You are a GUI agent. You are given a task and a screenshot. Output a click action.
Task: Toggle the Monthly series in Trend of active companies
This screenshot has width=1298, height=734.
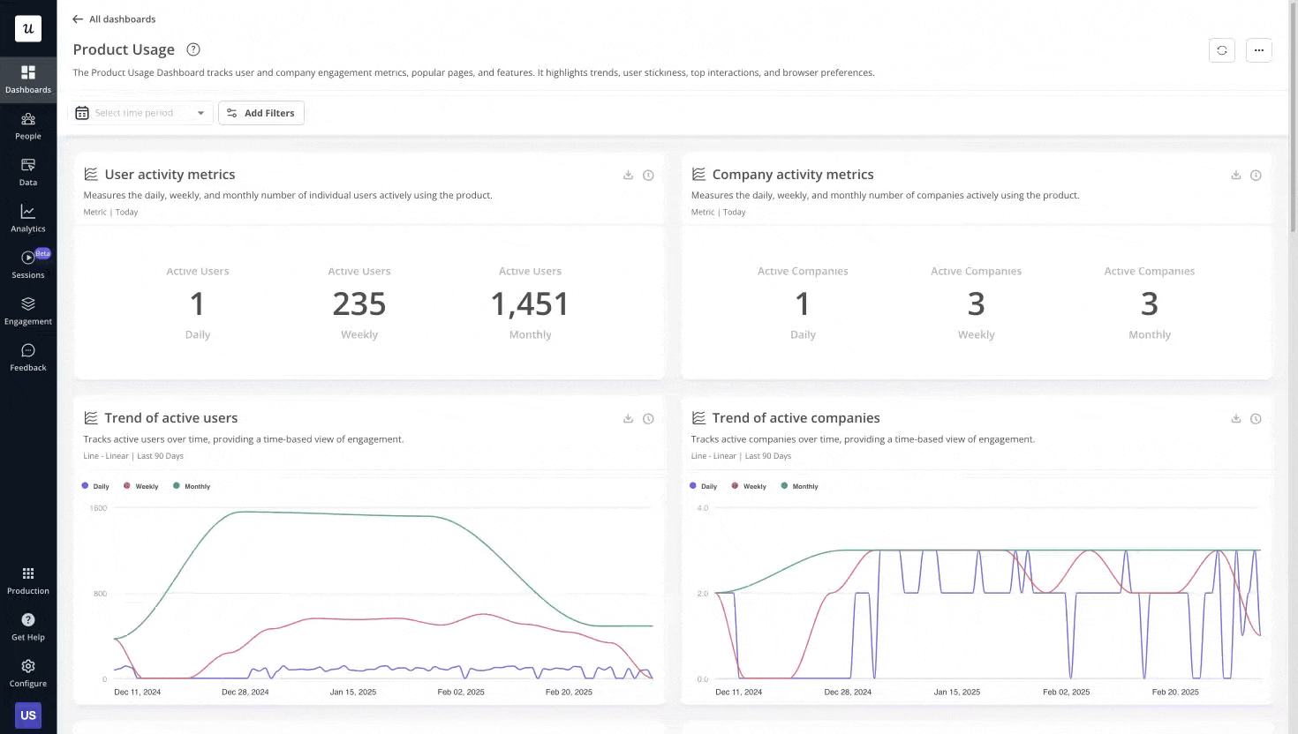(x=798, y=486)
